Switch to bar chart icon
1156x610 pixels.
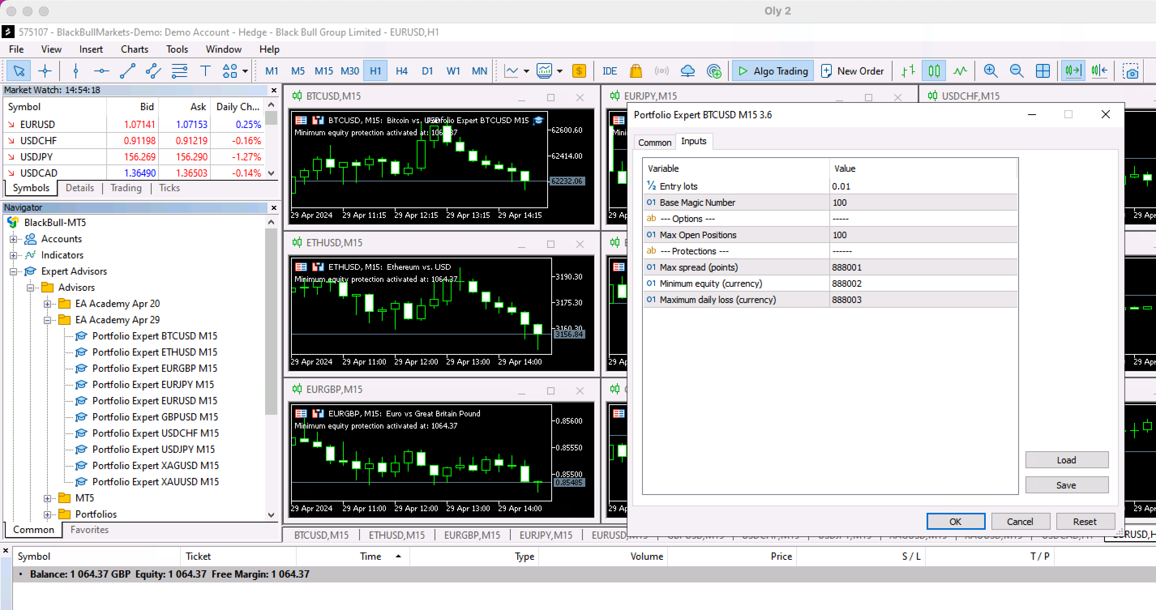coord(908,71)
